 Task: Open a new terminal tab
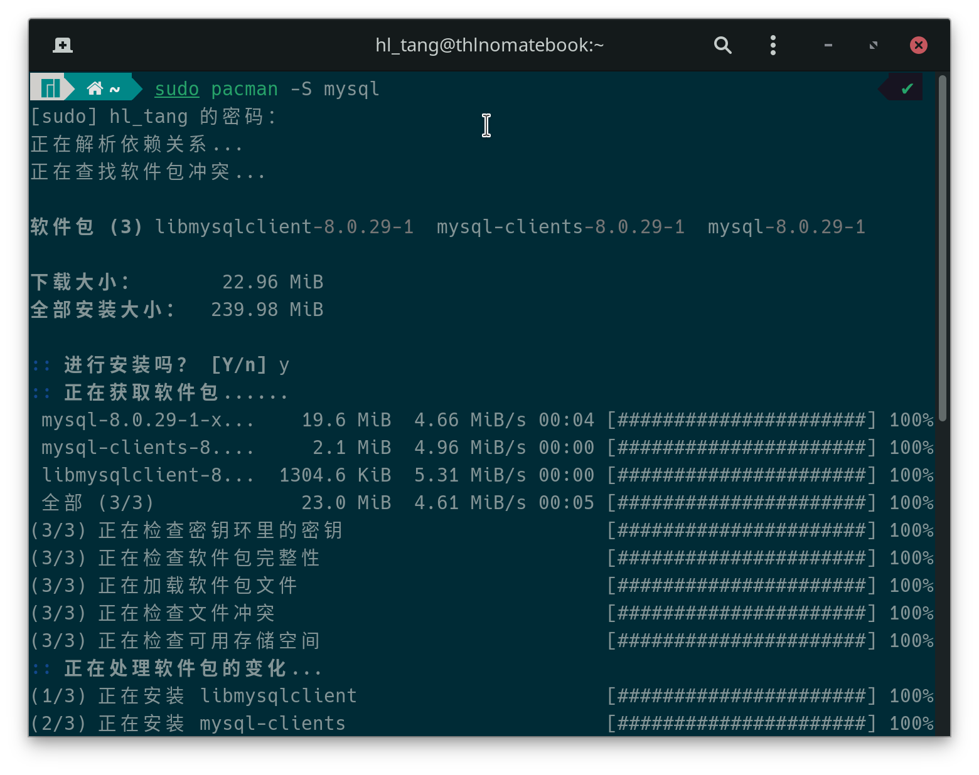pos(62,45)
